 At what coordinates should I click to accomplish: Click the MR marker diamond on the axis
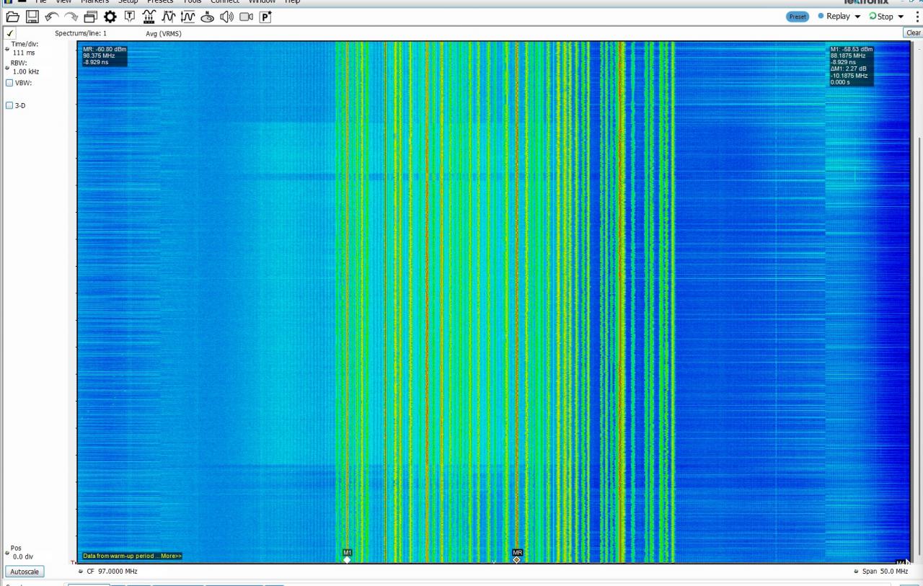pos(516,560)
